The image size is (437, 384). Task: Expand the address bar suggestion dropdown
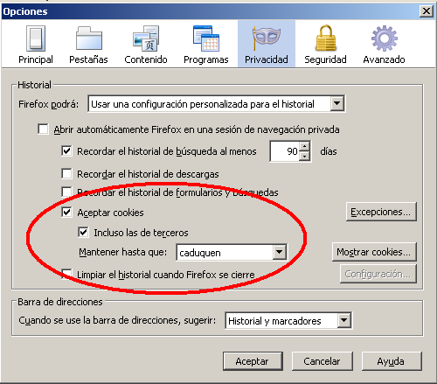coord(343,321)
